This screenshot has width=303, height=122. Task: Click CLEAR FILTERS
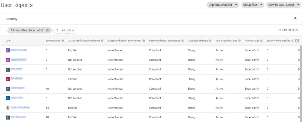click(x=288, y=30)
